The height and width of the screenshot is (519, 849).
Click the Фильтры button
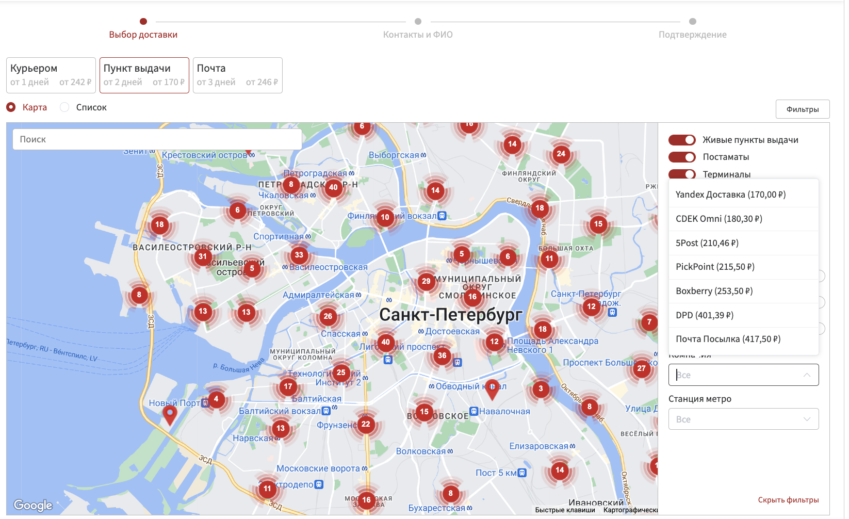coord(803,109)
